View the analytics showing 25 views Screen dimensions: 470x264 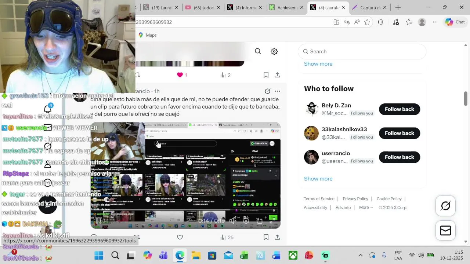pyautogui.click(x=227, y=237)
